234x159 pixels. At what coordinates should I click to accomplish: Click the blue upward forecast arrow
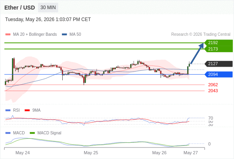pos(197,53)
